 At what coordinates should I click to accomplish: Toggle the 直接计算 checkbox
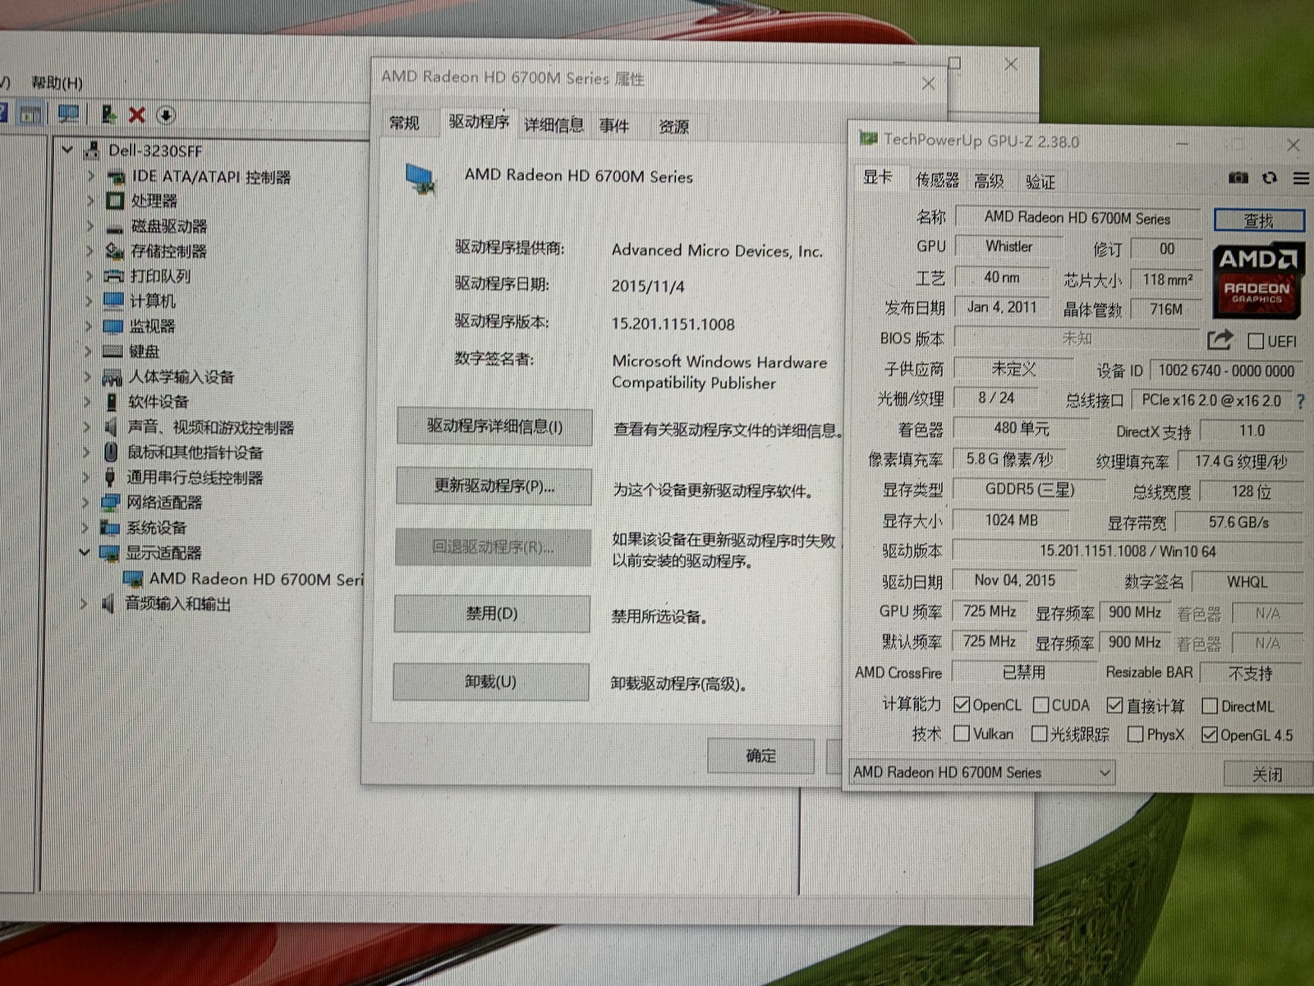tap(1114, 705)
